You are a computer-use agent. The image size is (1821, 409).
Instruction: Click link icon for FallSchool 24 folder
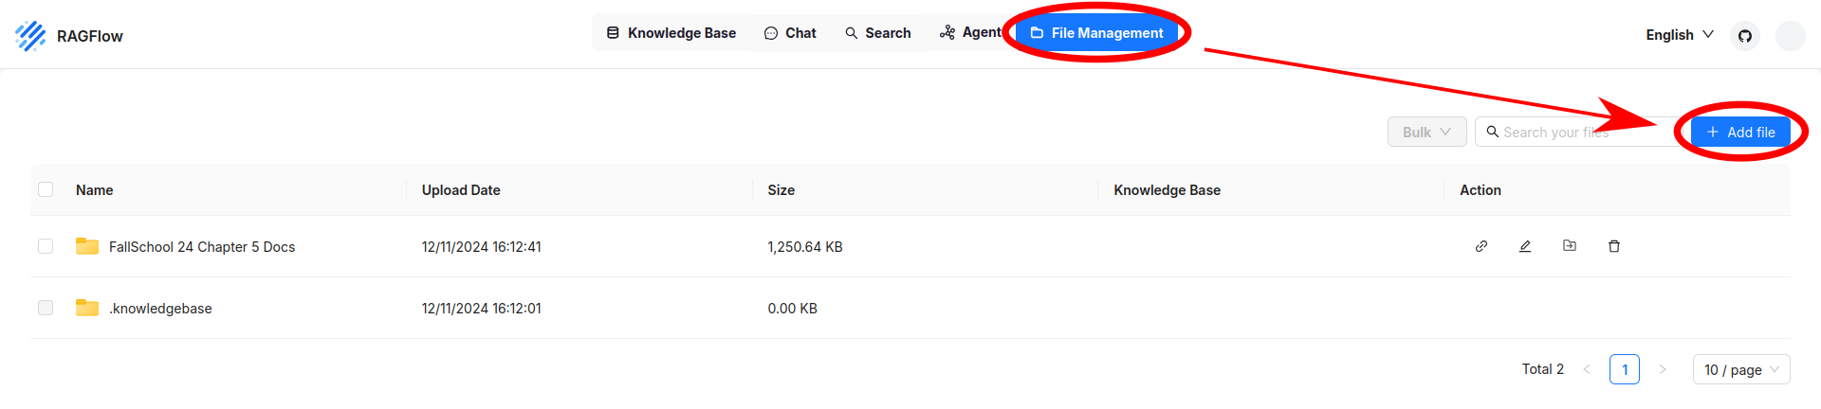click(1481, 246)
